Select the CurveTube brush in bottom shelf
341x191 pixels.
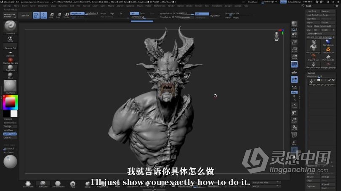point(28,184)
